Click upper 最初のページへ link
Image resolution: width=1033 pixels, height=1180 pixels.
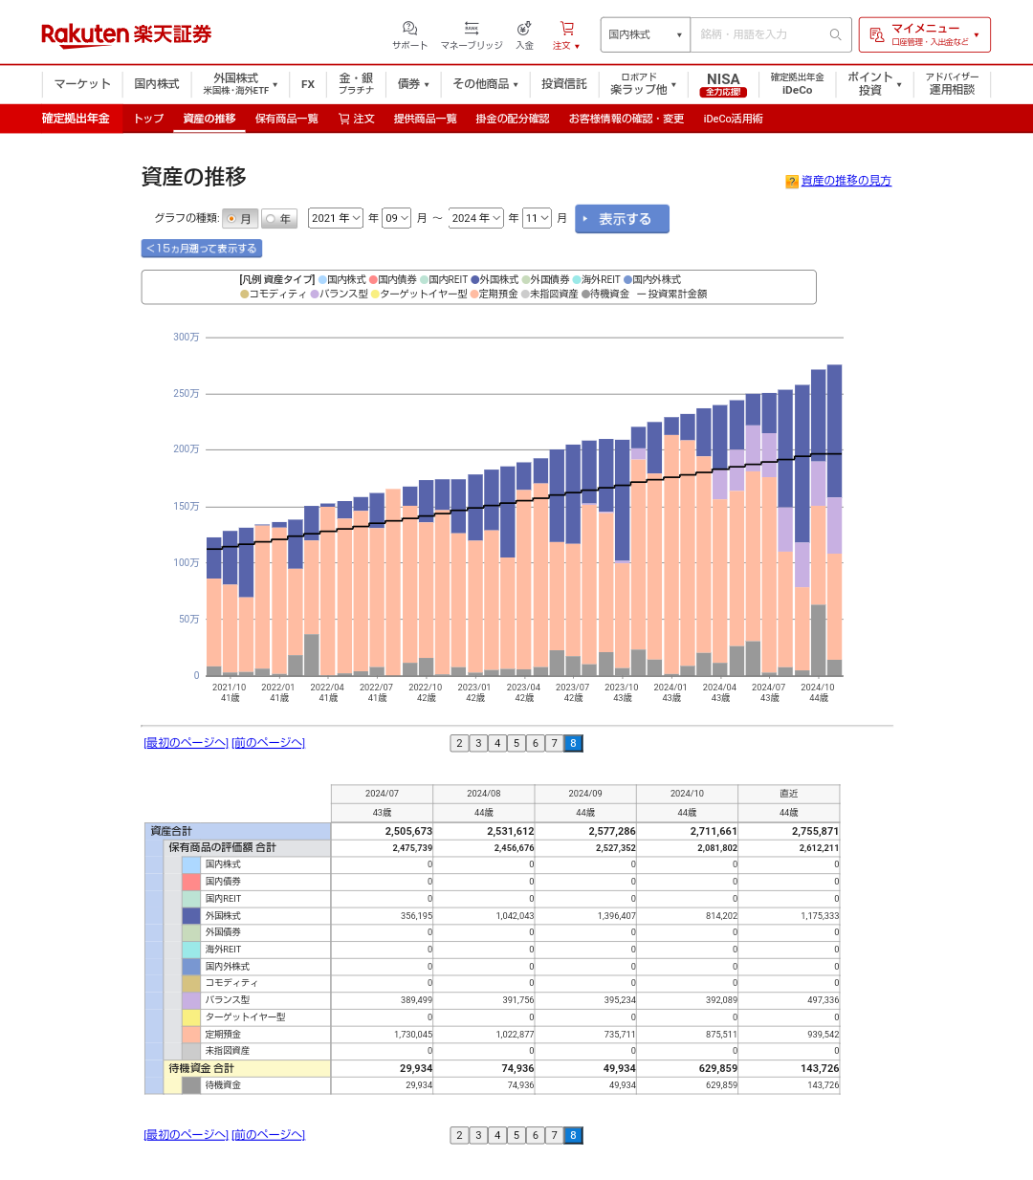click(186, 743)
